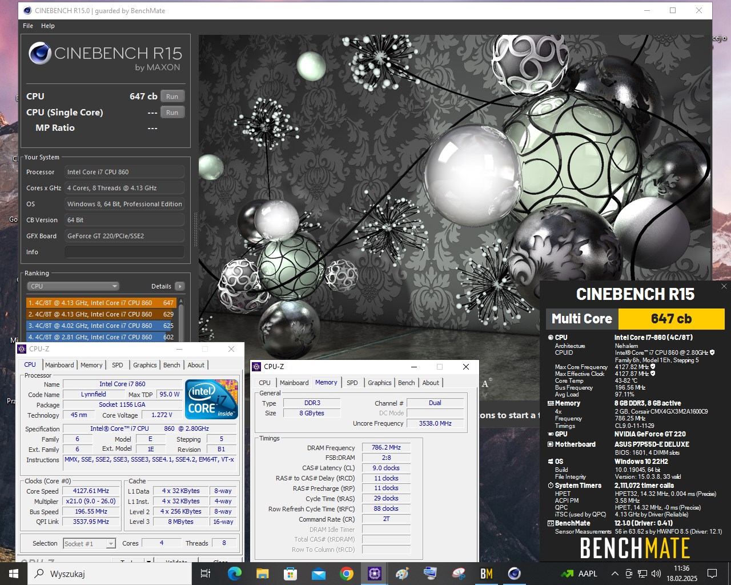Screen dimensions: 731x585
Task: Run the CPU Single Core benchmark
Action: pos(172,113)
